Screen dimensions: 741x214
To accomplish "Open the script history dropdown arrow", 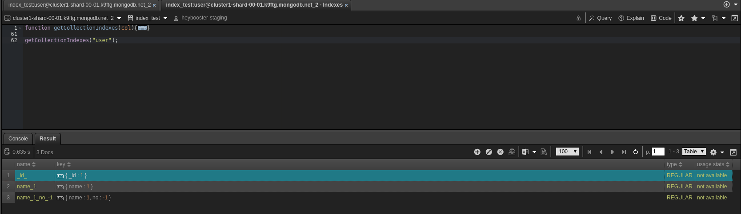I will pos(724,18).
